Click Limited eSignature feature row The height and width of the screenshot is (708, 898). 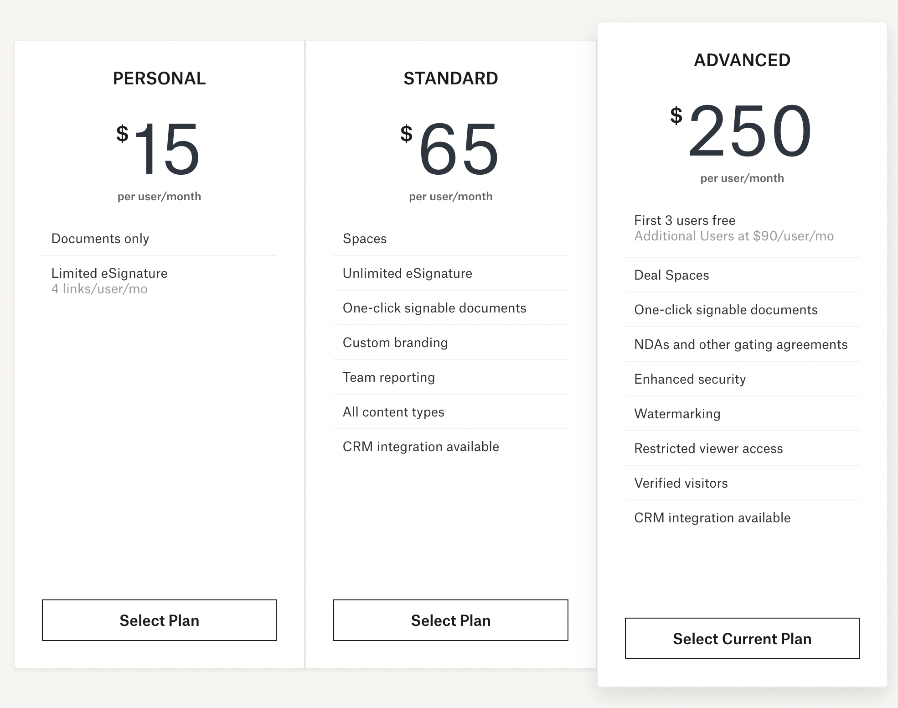coord(159,281)
